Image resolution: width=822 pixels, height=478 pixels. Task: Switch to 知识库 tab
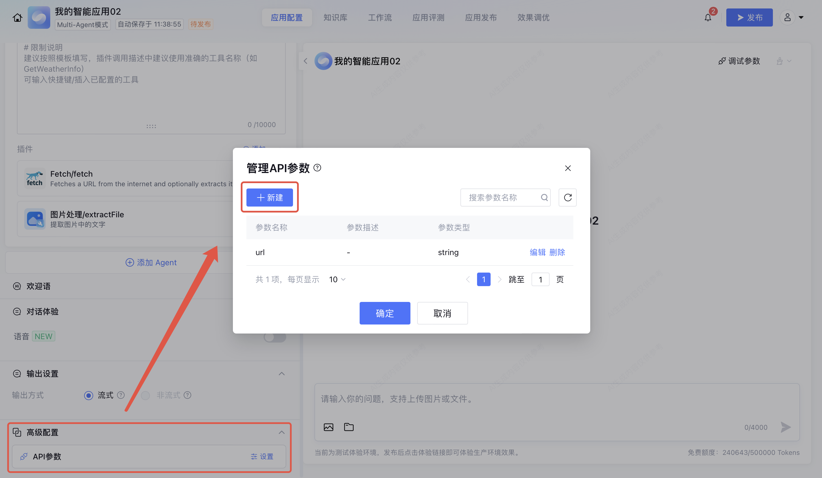point(335,17)
